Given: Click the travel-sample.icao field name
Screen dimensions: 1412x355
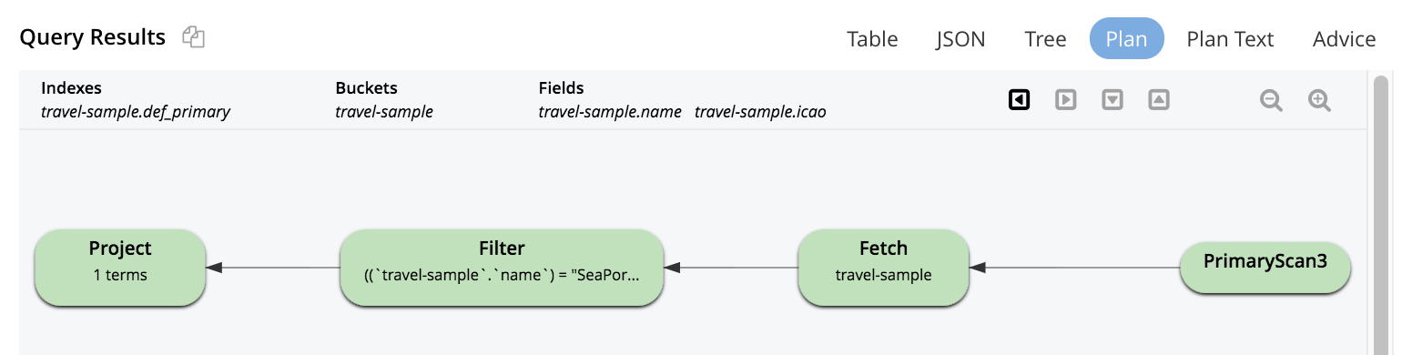Looking at the screenshot, I should coord(760,112).
